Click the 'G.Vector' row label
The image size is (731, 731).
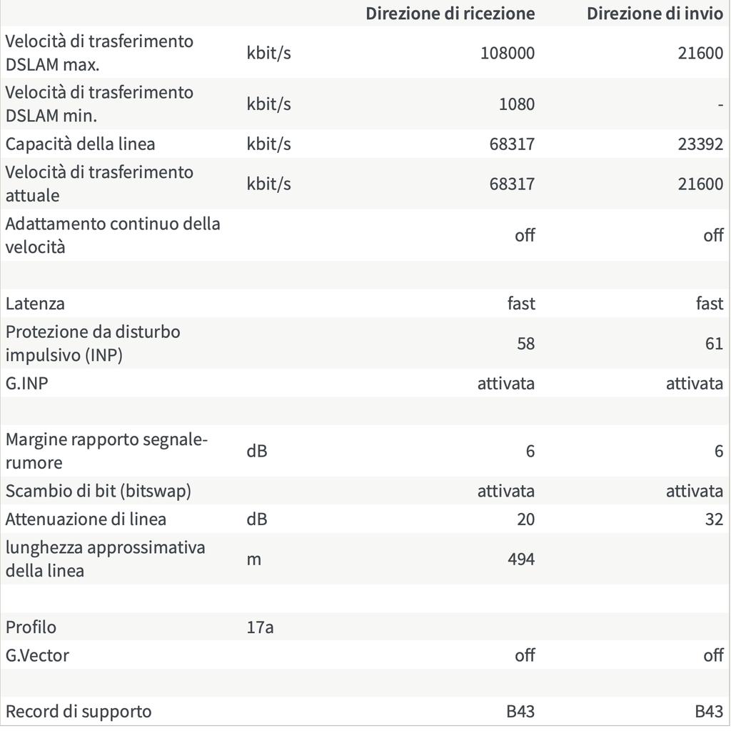tap(37, 655)
